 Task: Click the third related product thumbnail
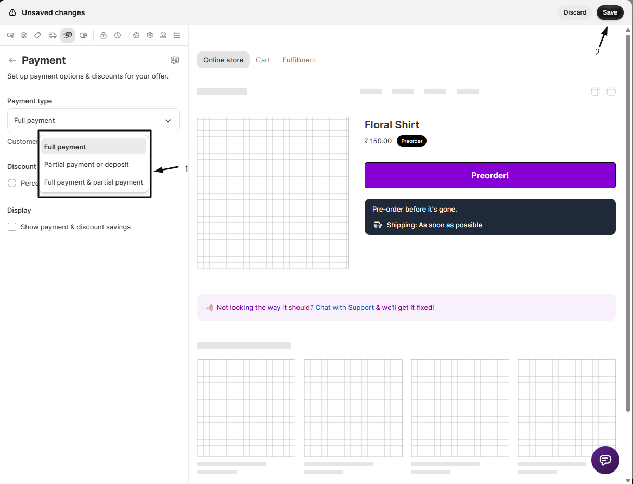pos(460,408)
